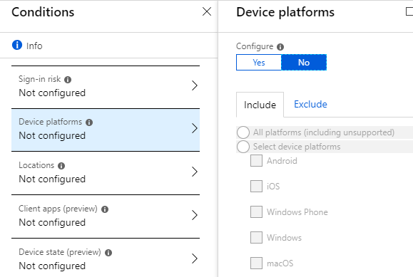
Task: Open the Client apps (preview) condition
Action: tap(106, 216)
